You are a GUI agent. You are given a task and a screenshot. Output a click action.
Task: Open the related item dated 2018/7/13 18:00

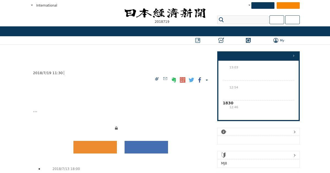66,169
